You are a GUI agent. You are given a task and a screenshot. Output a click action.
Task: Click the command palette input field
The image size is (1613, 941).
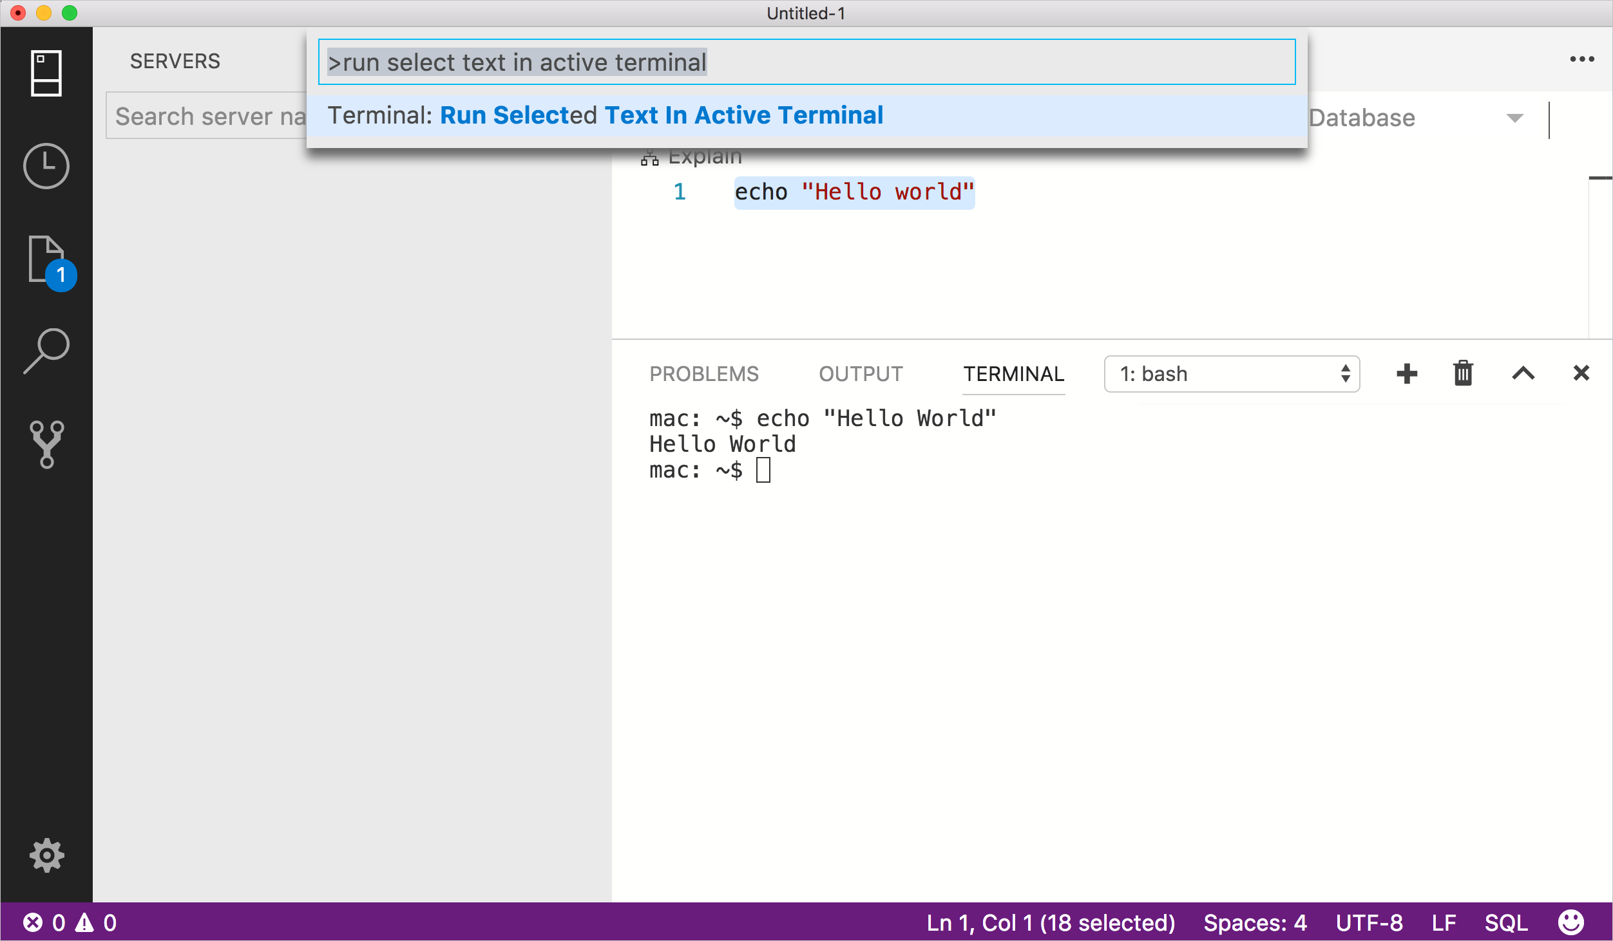(805, 62)
